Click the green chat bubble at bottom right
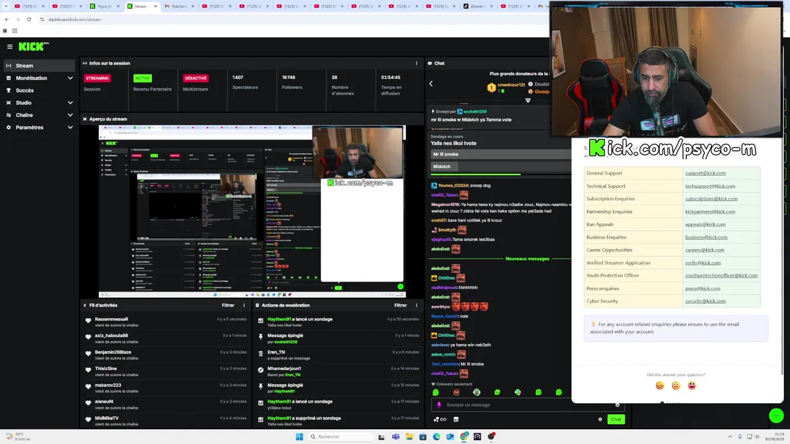This screenshot has width=790, height=444. pos(776,416)
